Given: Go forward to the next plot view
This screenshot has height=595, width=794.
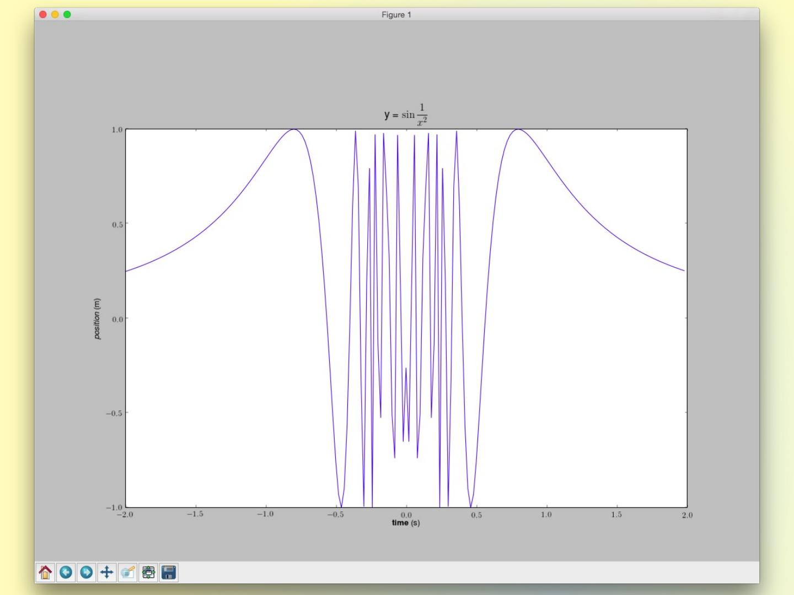Looking at the screenshot, I should [86, 572].
